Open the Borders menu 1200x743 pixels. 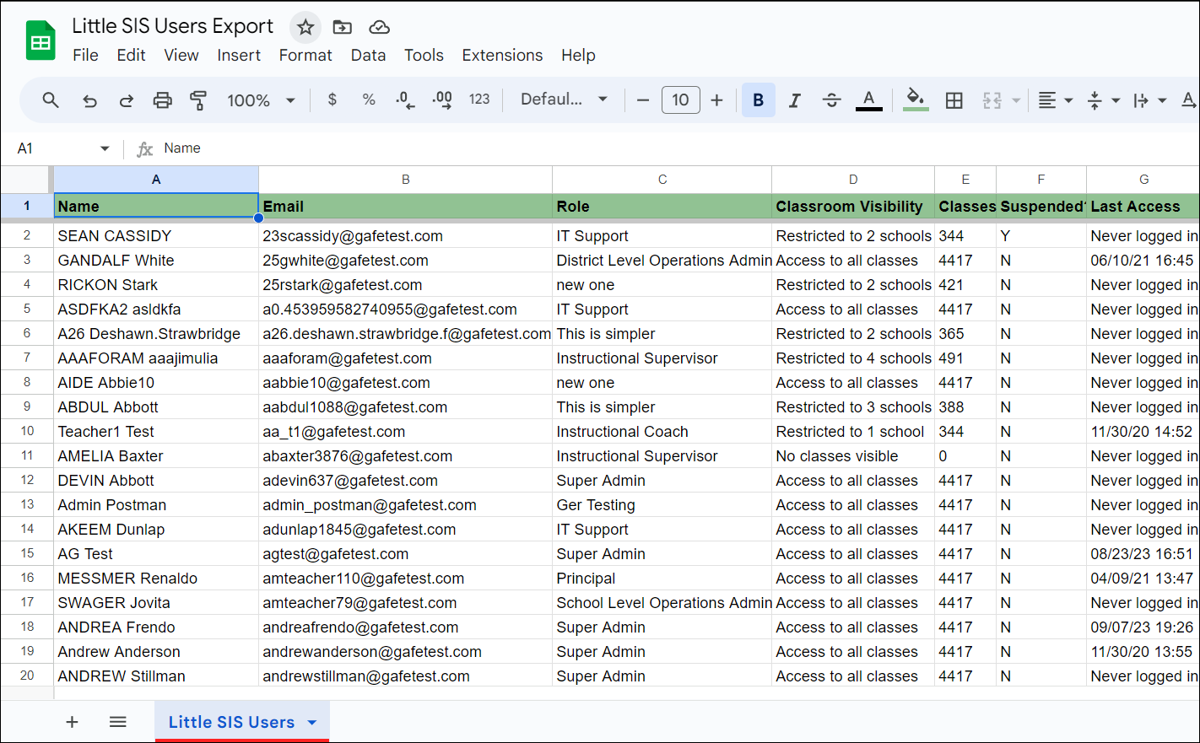point(954,100)
